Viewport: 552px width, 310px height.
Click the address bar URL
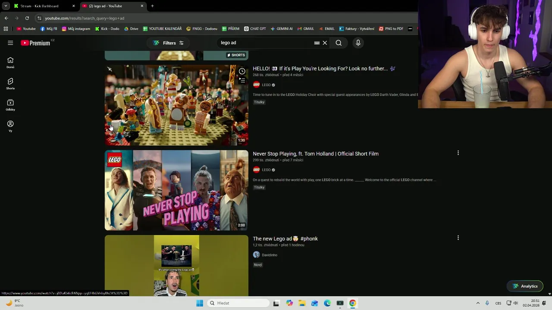(85, 18)
